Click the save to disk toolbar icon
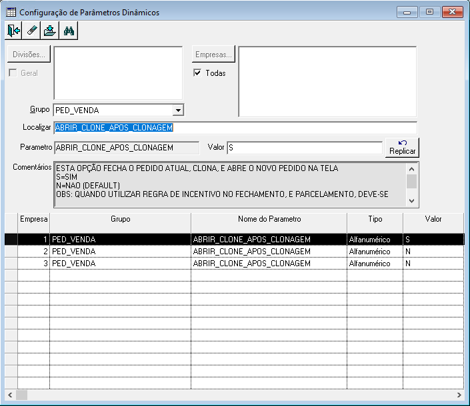The image size is (470, 406). point(50,30)
